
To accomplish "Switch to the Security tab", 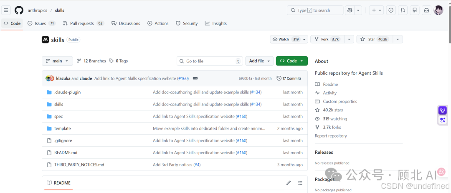I will [187, 23].
